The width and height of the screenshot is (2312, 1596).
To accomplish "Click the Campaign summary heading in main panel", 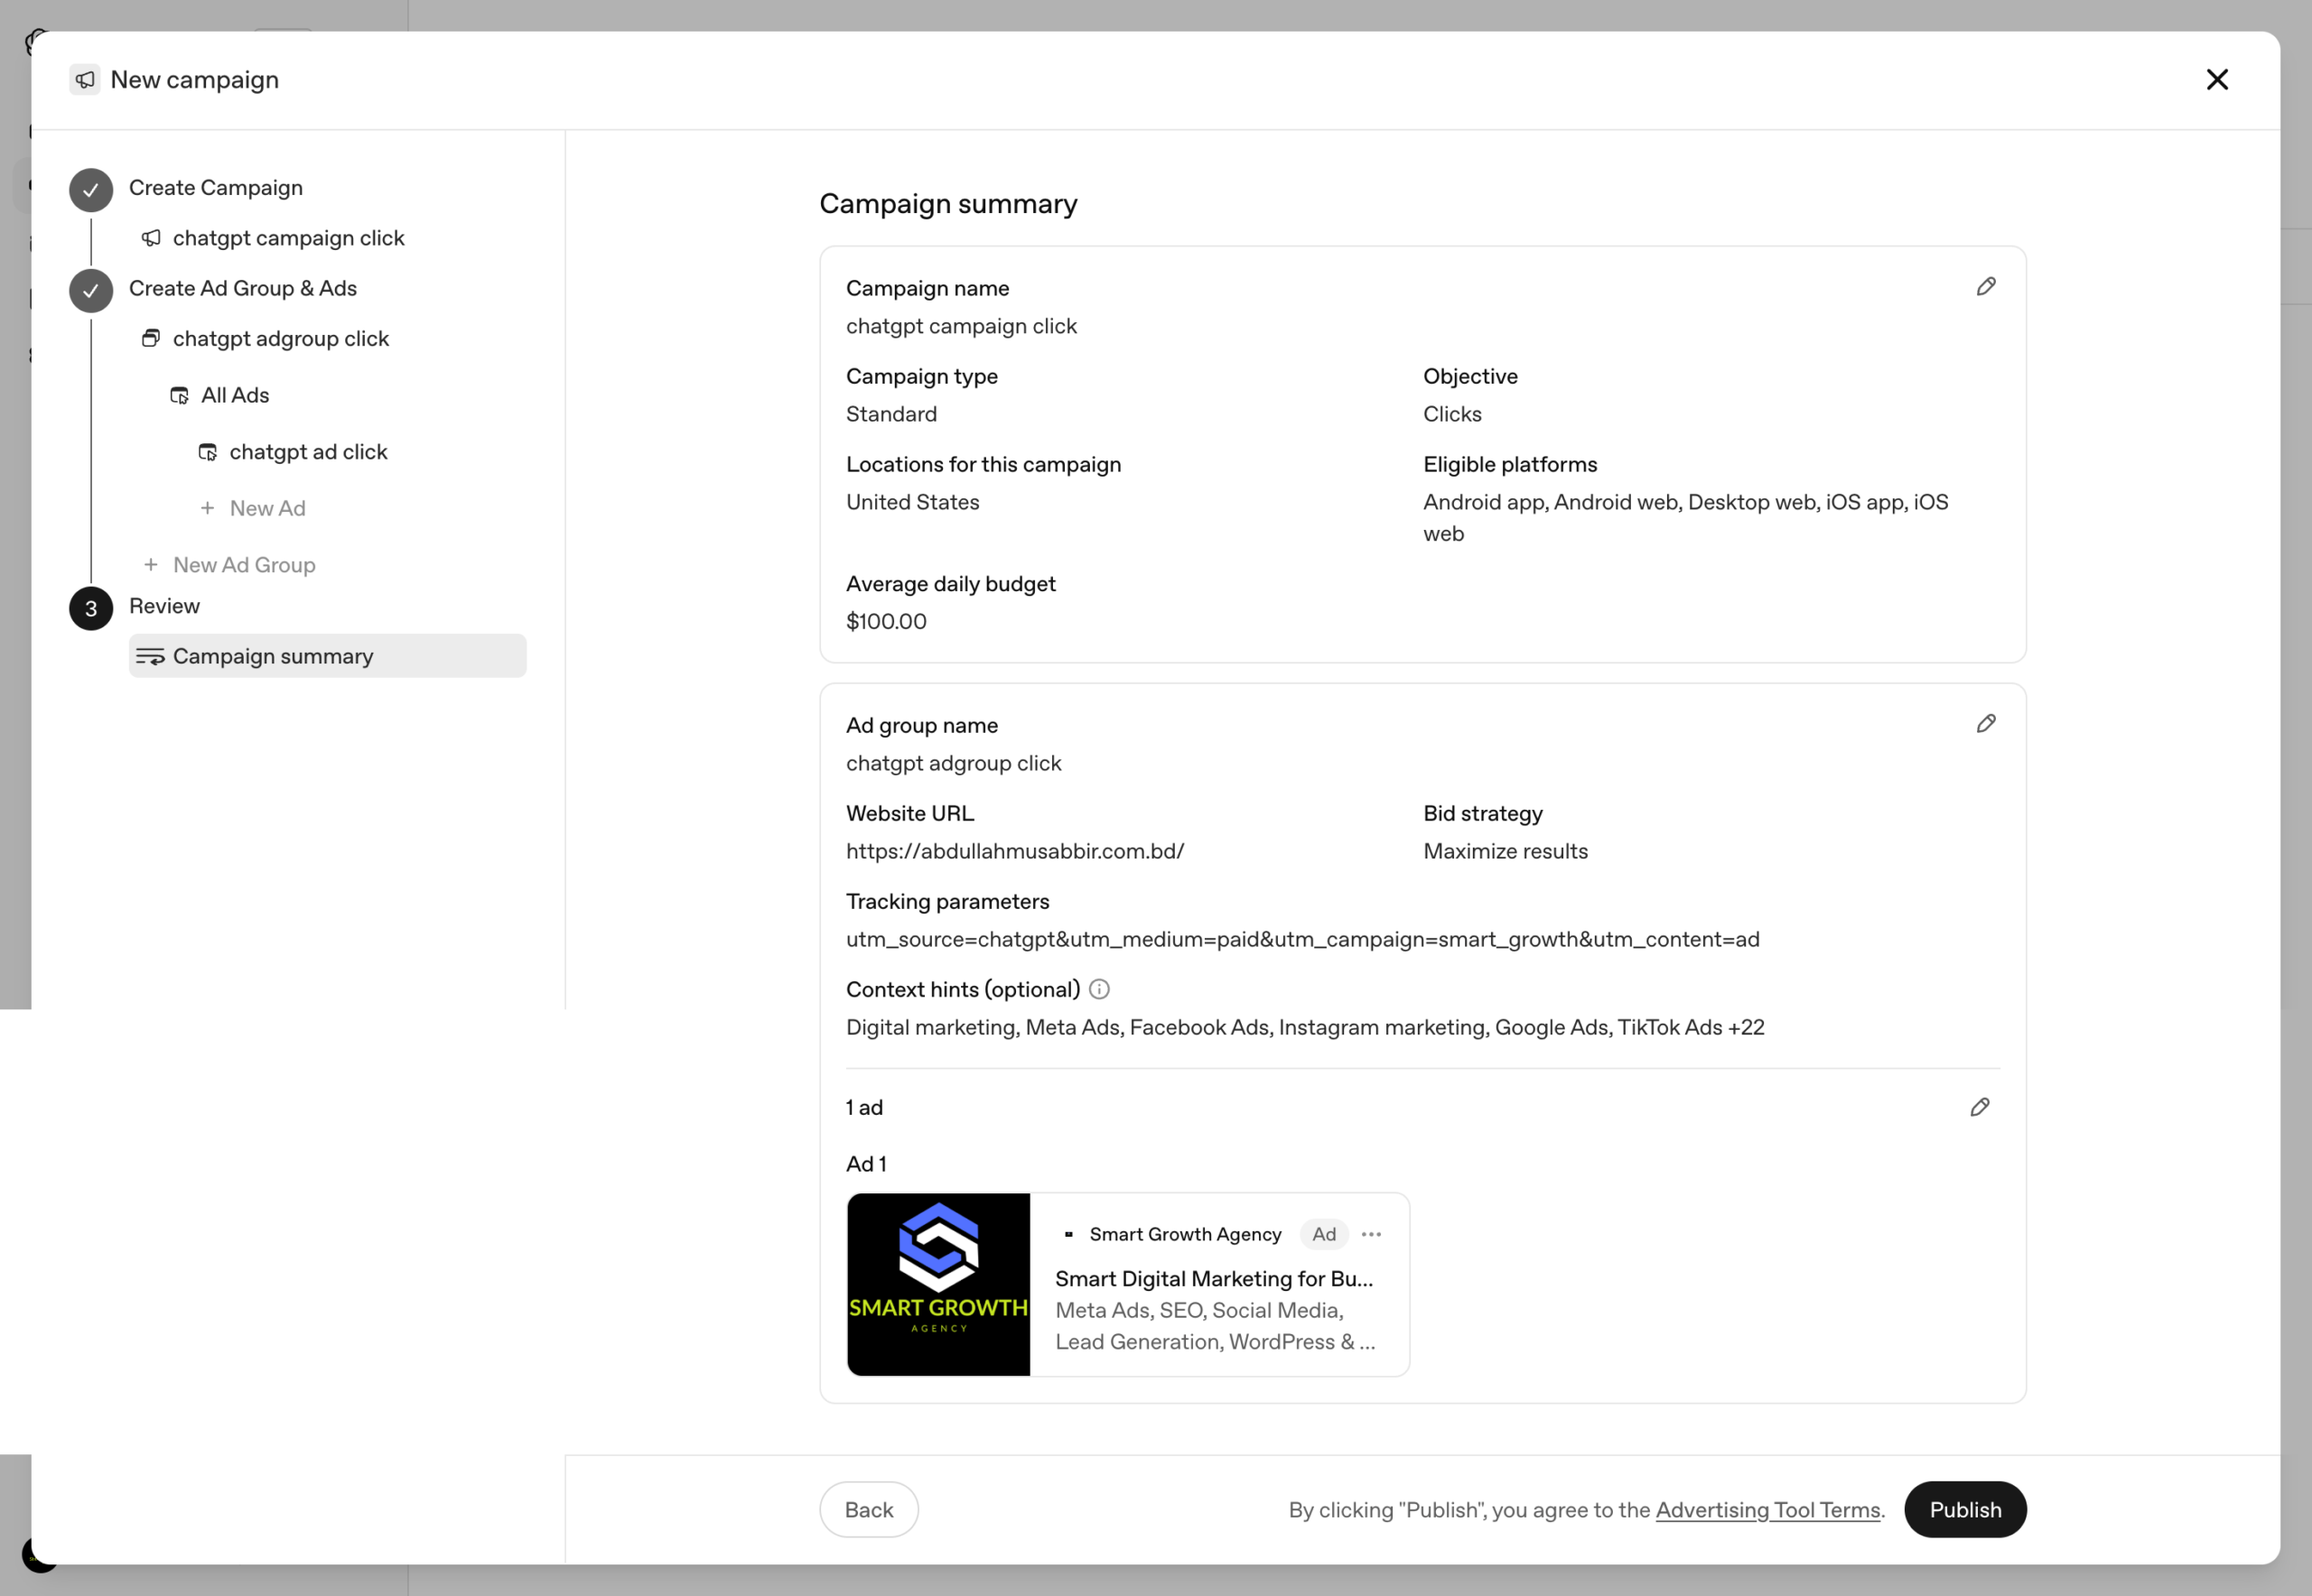I will (948, 204).
